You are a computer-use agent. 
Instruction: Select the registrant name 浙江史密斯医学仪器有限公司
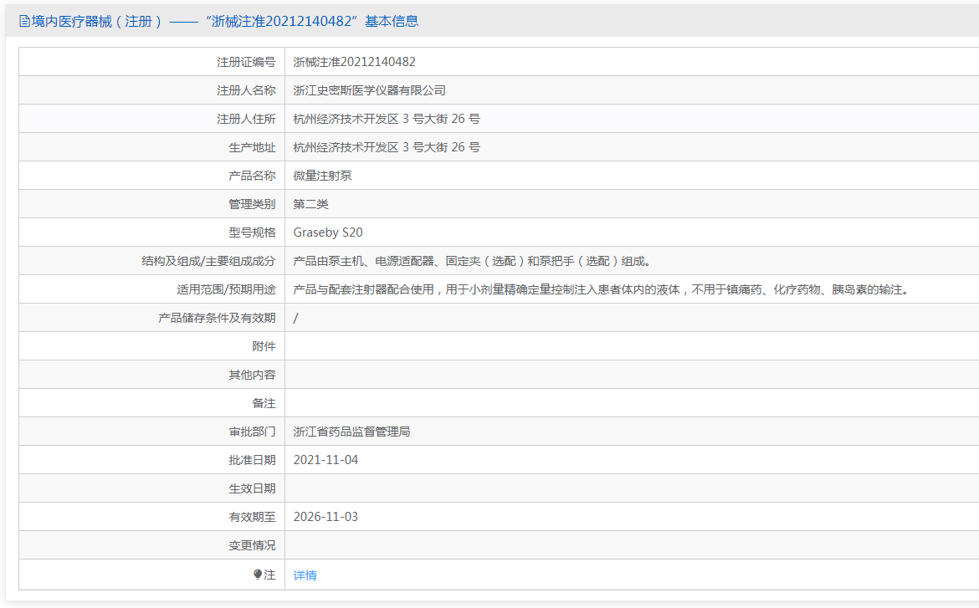click(x=369, y=90)
